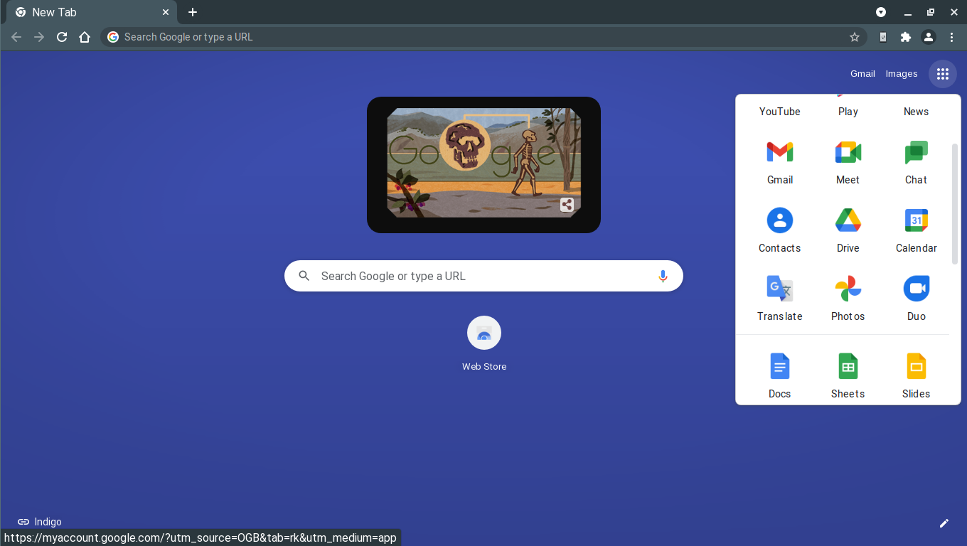
Task: Go back to previous page
Action: point(16,37)
